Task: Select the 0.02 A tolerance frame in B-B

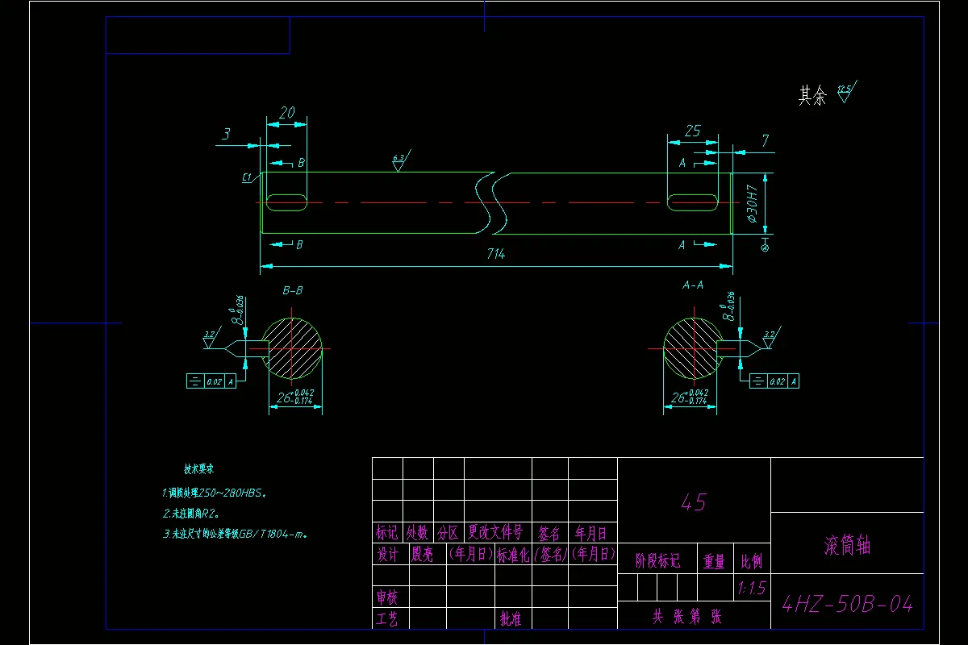Action: click(211, 381)
